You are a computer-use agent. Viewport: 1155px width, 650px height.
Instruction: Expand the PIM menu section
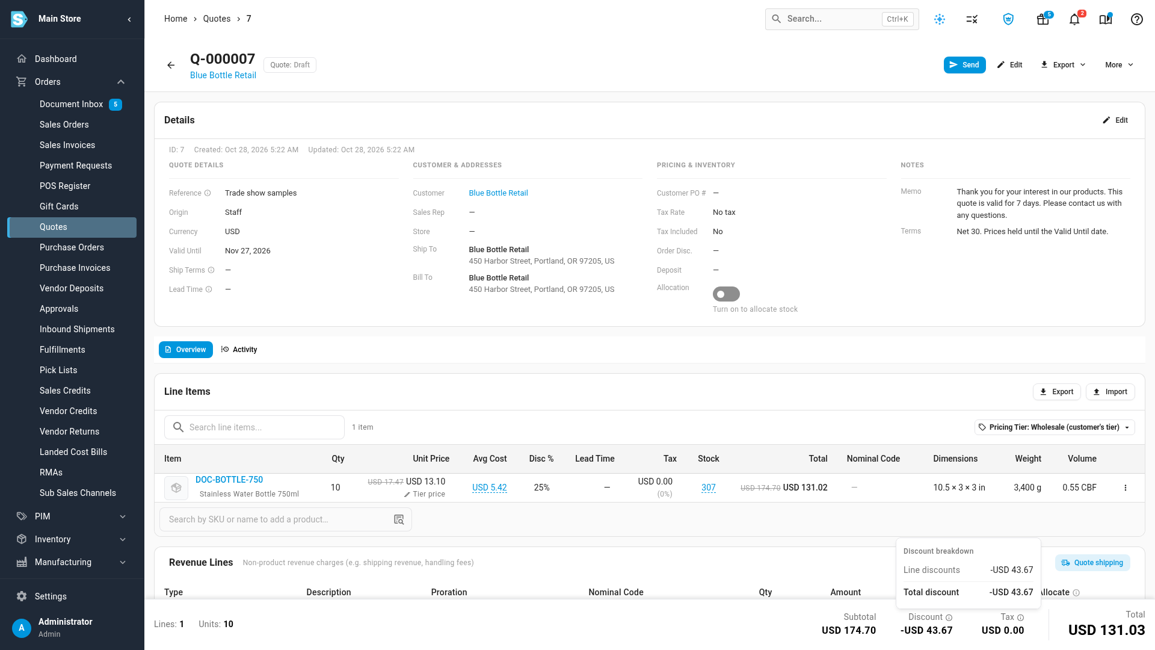(x=123, y=516)
